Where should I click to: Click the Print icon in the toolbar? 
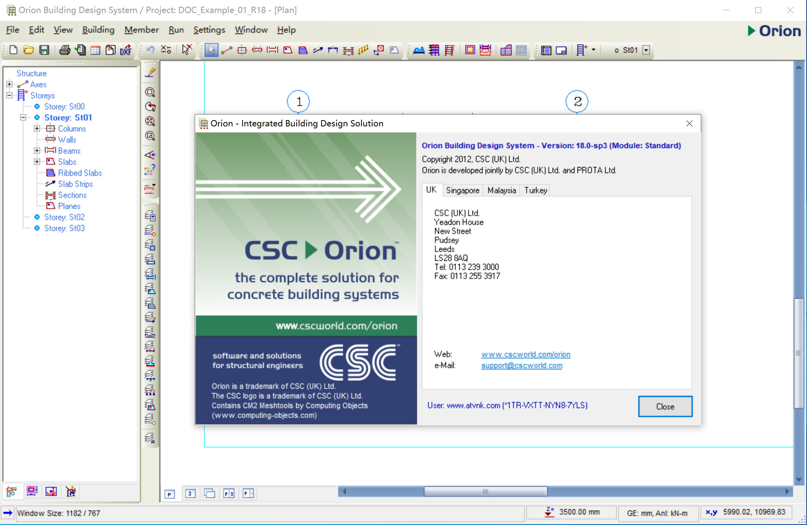(x=65, y=50)
